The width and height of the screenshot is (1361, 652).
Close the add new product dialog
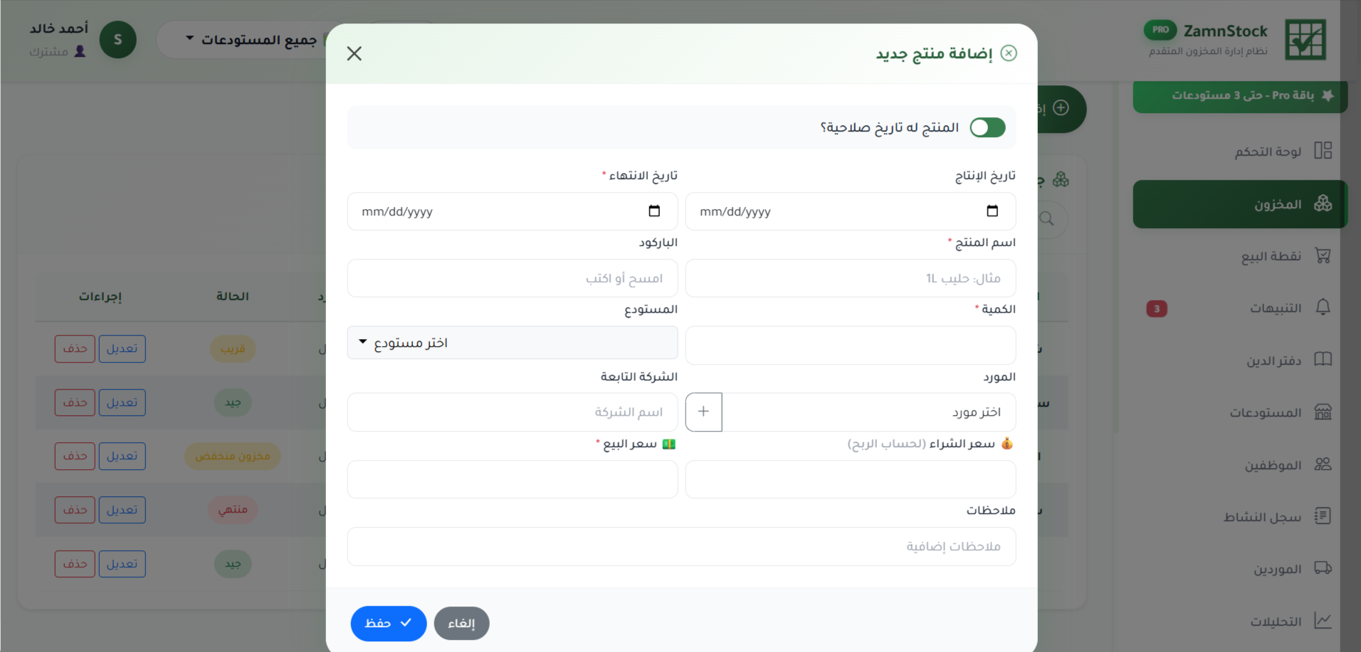tap(354, 53)
